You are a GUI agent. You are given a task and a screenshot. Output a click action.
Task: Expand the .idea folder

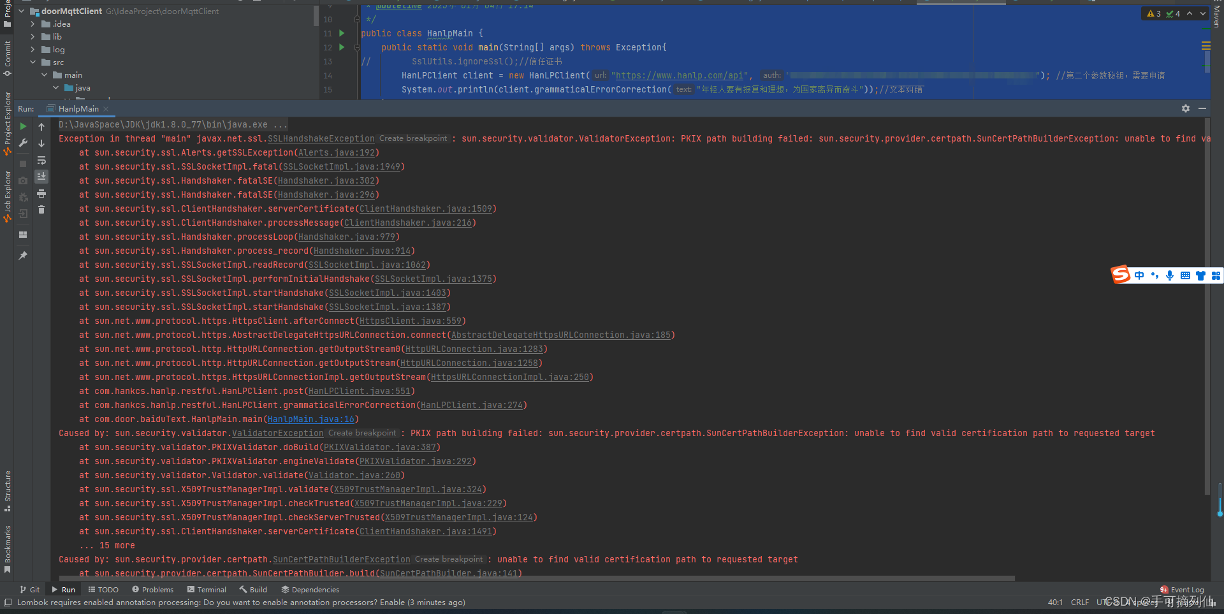coord(33,24)
